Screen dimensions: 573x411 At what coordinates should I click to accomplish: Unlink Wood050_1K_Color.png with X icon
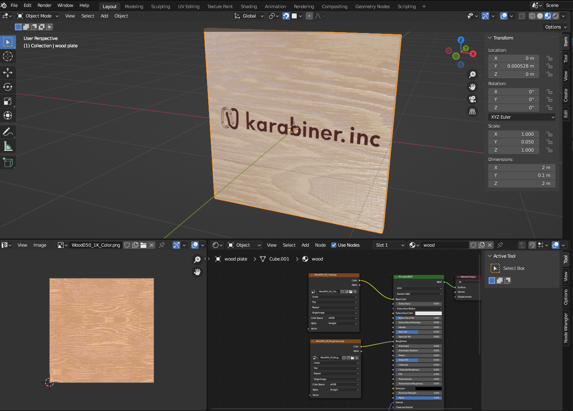pyautogui.click(x=152, y=245)
